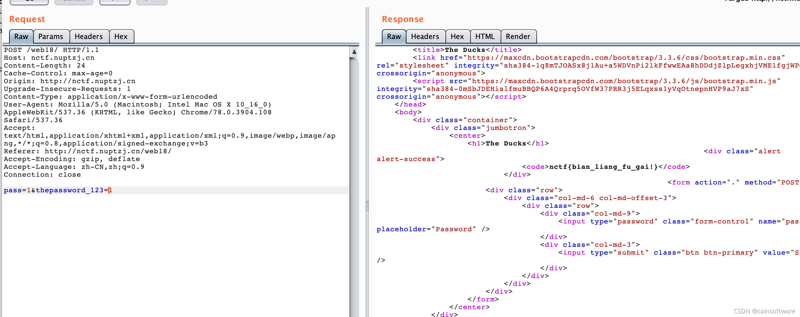The height and width of the screenshot is (317, 800).
Task: Click the Upgrade-Insecure-Requests: 1 line
Action: (x=67, y=89)
